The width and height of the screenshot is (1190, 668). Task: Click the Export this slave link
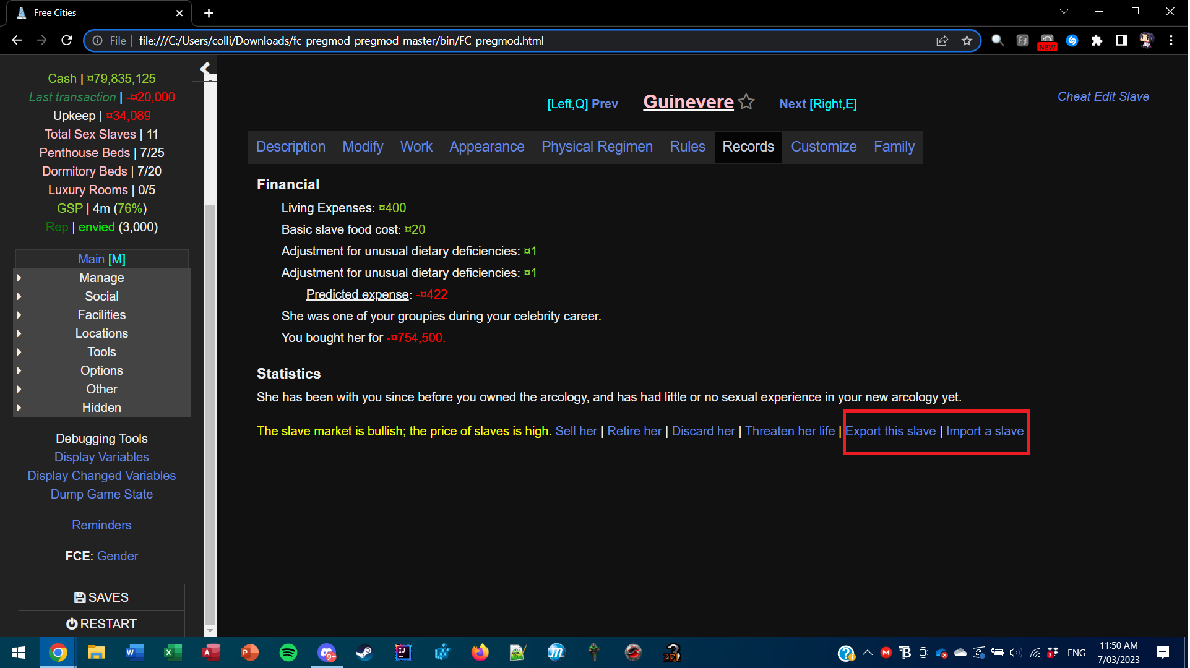click(x=890, y=432)
